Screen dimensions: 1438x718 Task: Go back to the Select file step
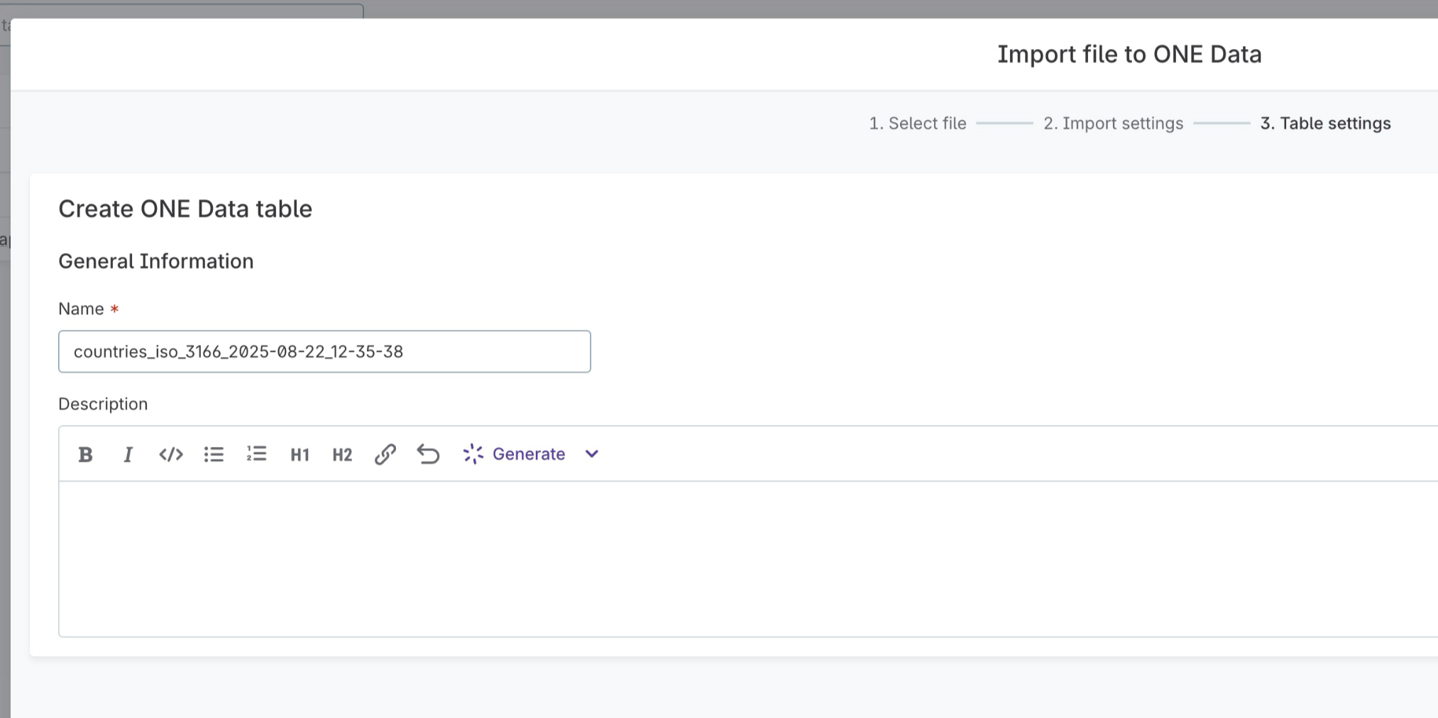(918, 123)
